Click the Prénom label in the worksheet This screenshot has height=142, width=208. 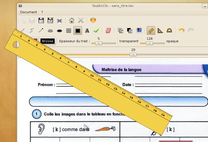coord(47,85)
